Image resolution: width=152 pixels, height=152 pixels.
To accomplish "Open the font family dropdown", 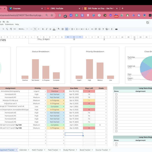I will tap(23, 29).
